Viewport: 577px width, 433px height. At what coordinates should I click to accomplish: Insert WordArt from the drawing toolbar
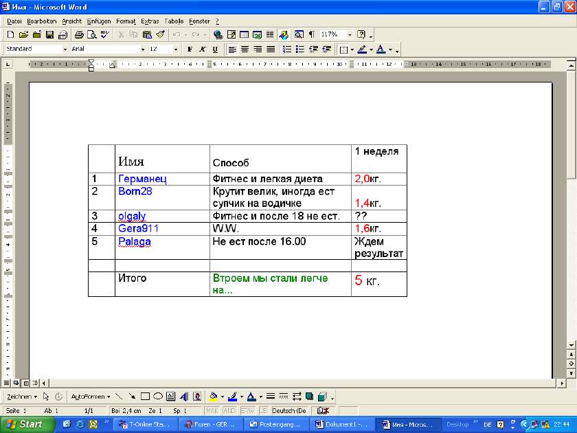(183, 397)
